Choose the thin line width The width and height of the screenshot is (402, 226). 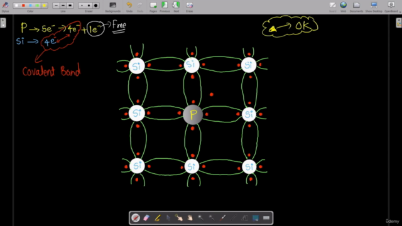[x=56, y=6]
